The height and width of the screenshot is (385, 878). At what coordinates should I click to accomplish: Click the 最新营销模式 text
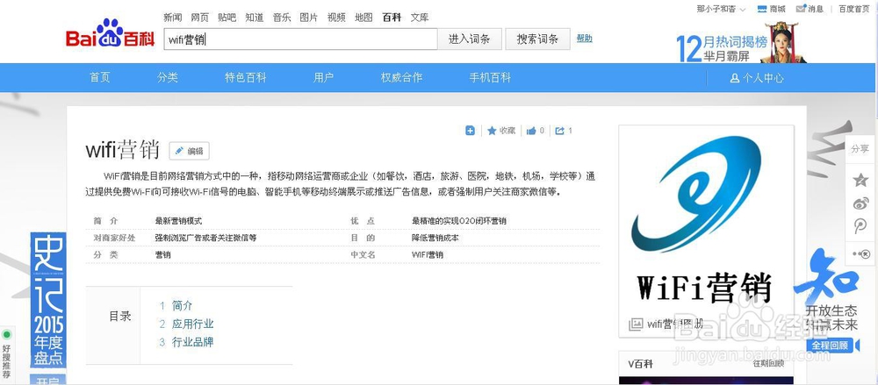[x=178, y=221]
